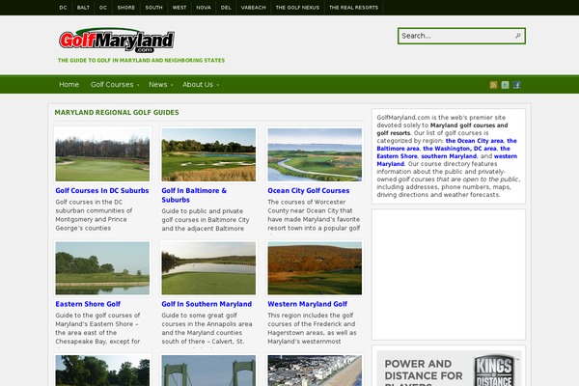Click the aerial beach town thumbnail
The width and height of the screenshot is (579, 386).
tap(315, 371)
